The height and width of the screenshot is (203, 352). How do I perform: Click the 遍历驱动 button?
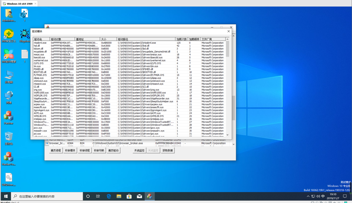click(x=113, y=150)
